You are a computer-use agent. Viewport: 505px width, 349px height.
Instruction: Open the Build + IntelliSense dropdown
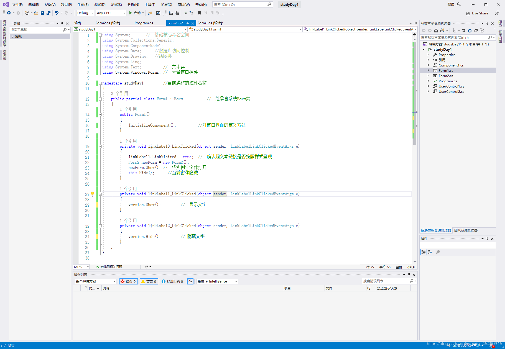coord(217,281)
